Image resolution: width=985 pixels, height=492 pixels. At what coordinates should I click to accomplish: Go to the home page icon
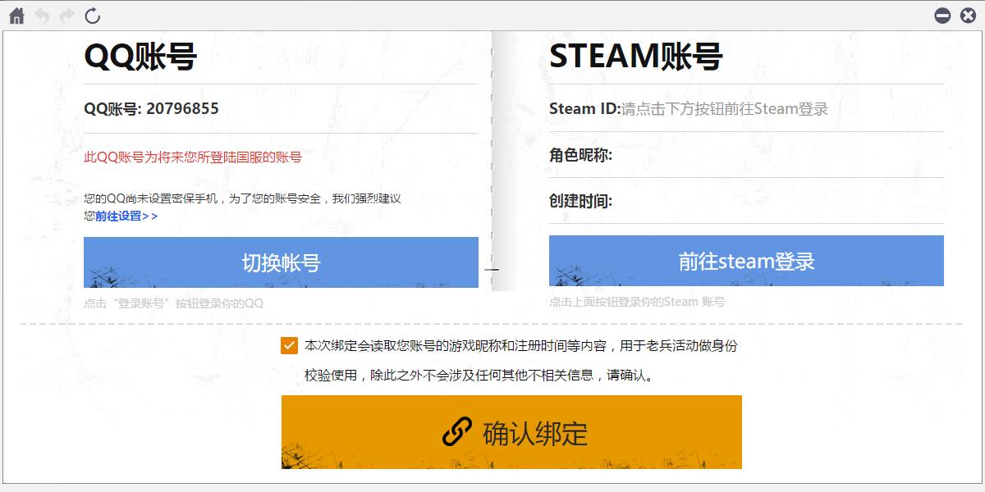16,15
